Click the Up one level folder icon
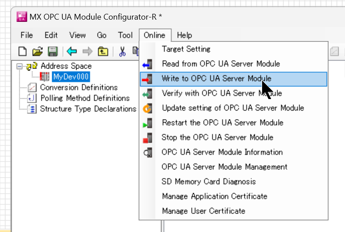 103,52
